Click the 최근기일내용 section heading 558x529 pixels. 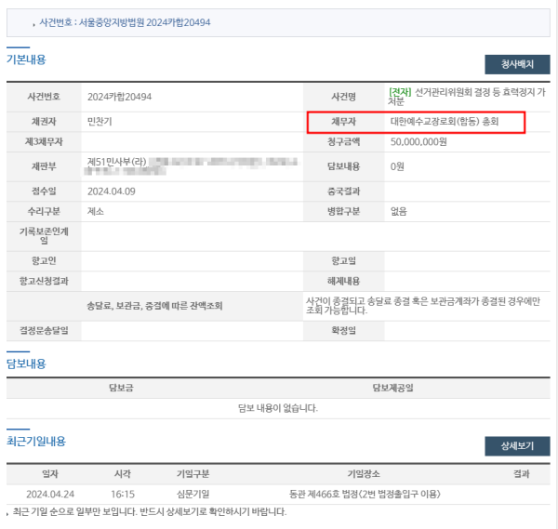tap(35, 441)
